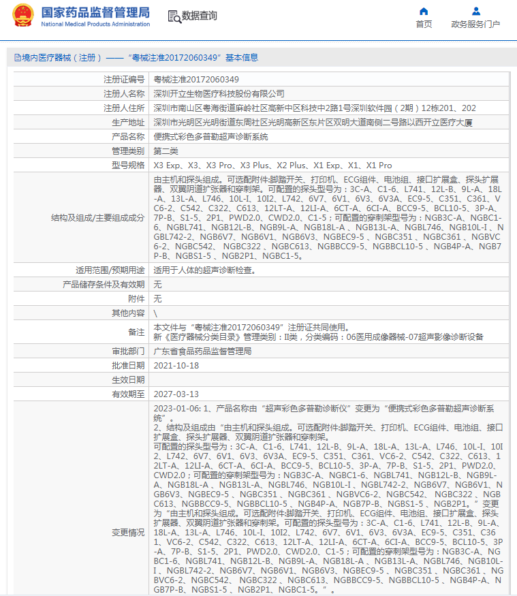Select the 备注 line starting 本文件与
517x596 pixels.
coord(251,328)
